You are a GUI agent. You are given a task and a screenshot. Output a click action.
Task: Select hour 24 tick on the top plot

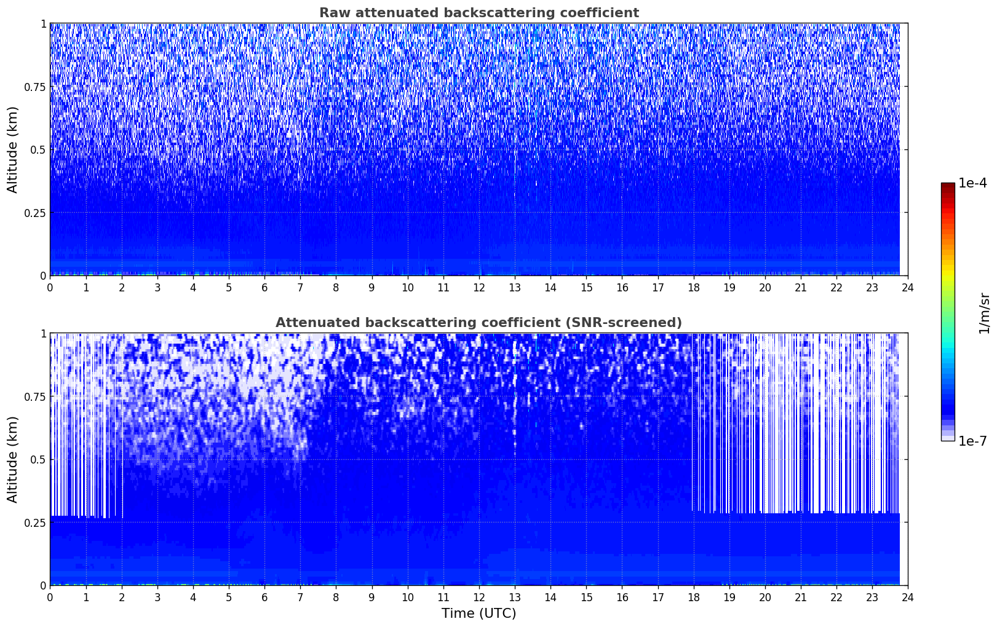point(908,287)
